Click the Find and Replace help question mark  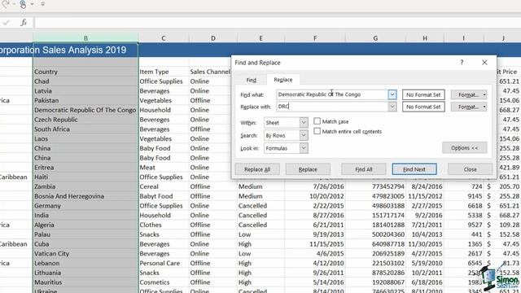(462, 63)
